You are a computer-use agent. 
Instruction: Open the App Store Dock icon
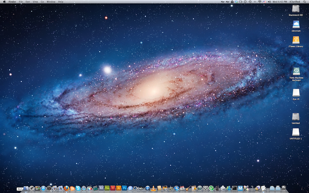(43, 188)
